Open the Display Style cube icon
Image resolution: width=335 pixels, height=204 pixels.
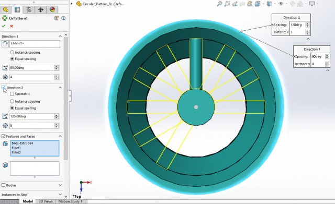coord(270,4)
